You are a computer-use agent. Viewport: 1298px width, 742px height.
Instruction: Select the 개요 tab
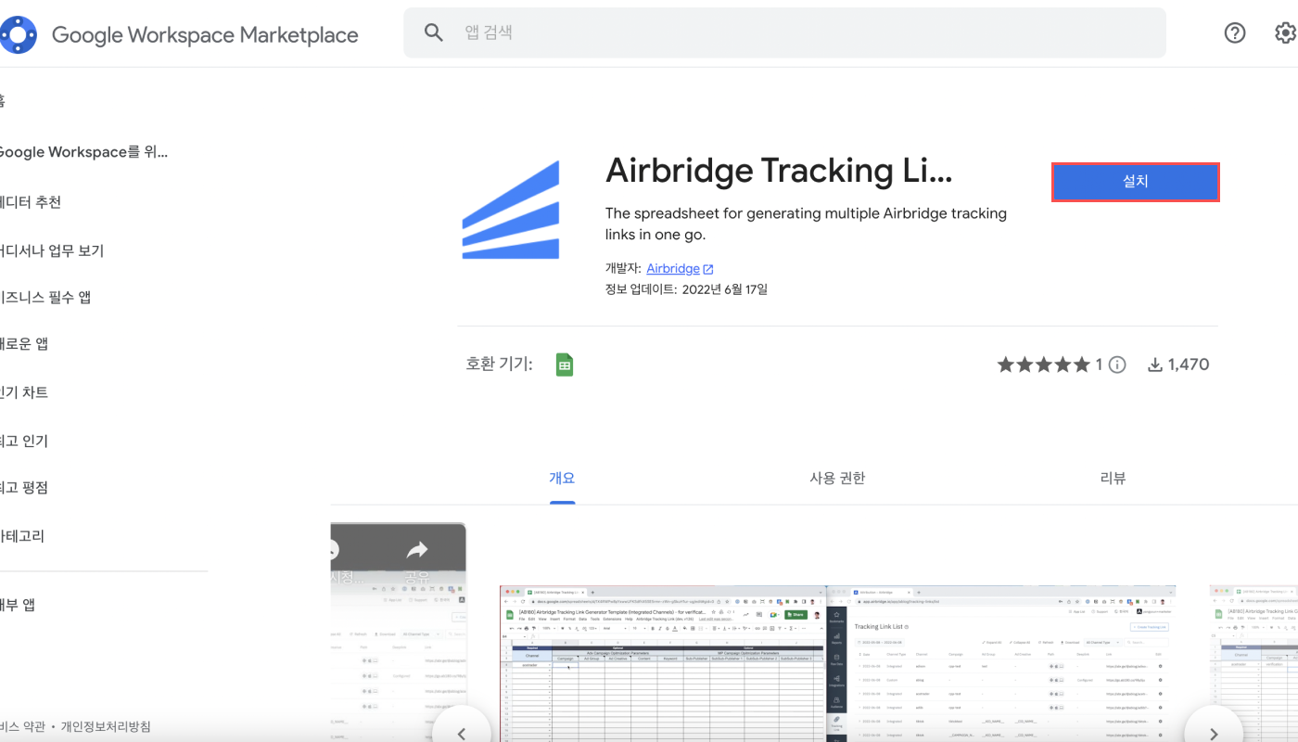tap(562, 478)
